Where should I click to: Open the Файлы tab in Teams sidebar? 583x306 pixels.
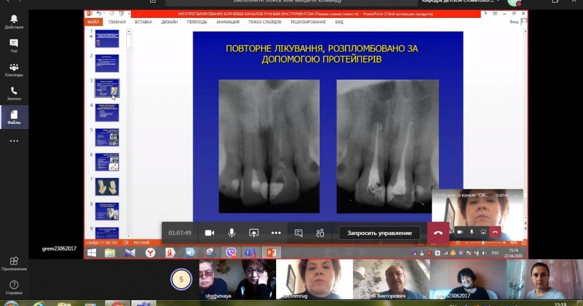[14, 117]
